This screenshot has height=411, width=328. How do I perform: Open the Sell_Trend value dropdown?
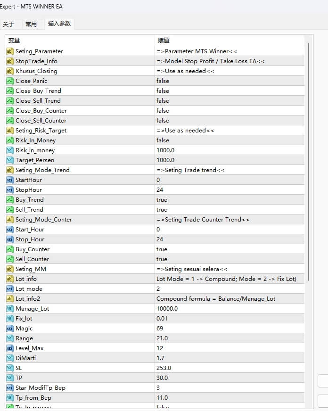click(x=162, y=209)
